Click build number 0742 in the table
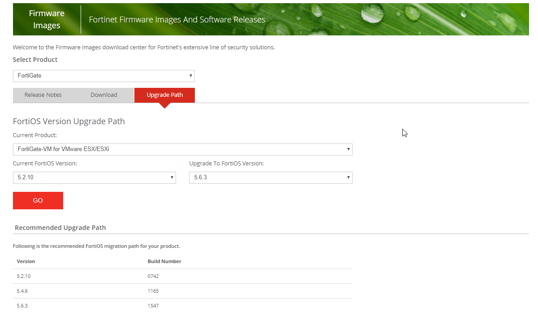 click(153, 276)
